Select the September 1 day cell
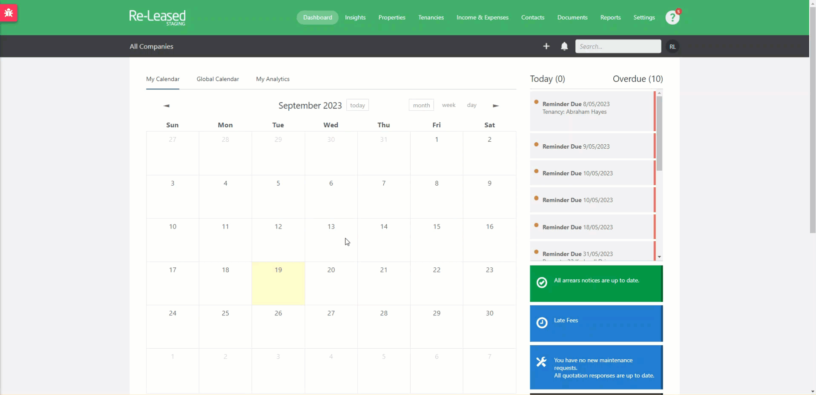This screenshot has height=395, width=816. coord(437,153)
